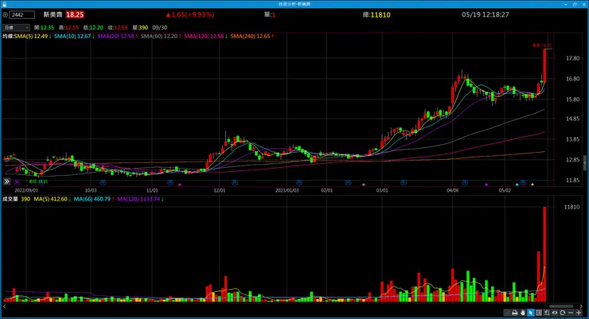This screenshot has width=589, height=319.
Task: Toggle the eye visibility icon
Action: pyautogui.click(x=555, y=313)
